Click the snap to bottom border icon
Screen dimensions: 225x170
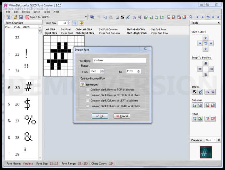205,75
